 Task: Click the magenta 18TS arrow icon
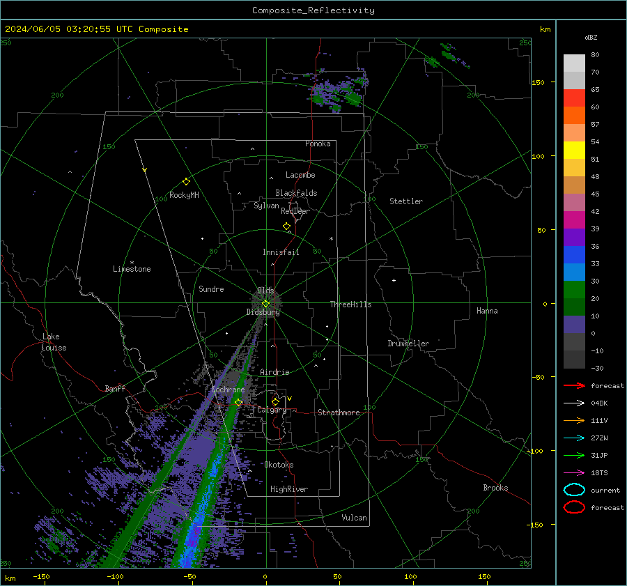[574, 473]
